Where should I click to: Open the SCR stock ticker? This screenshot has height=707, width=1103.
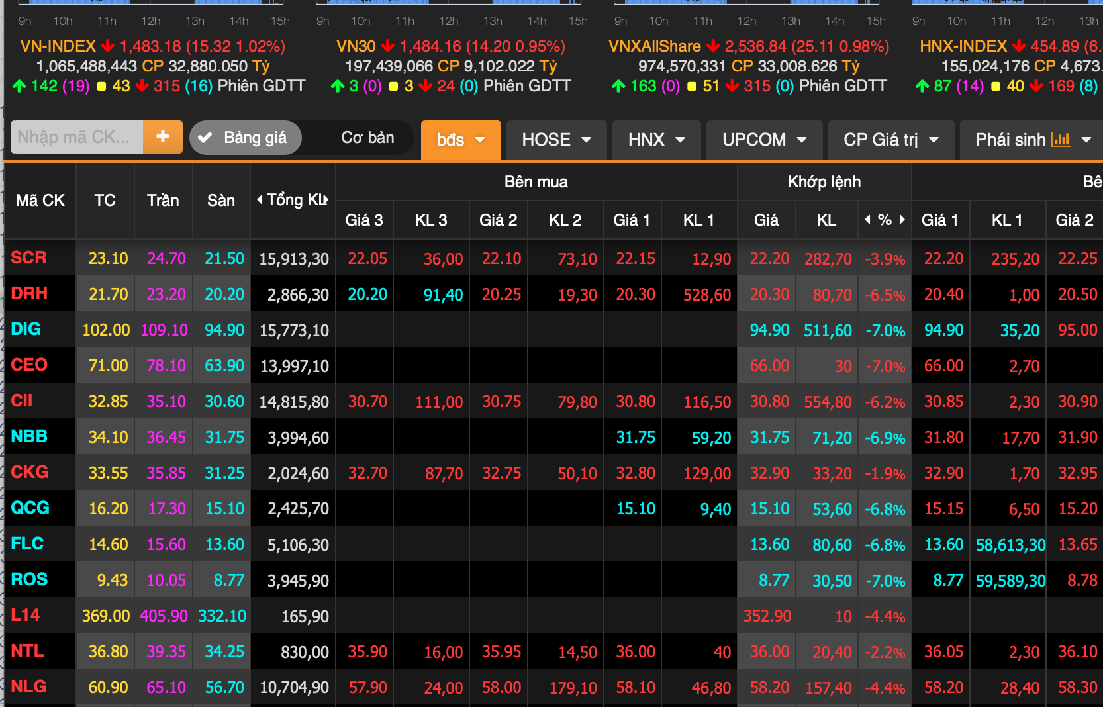29,258
